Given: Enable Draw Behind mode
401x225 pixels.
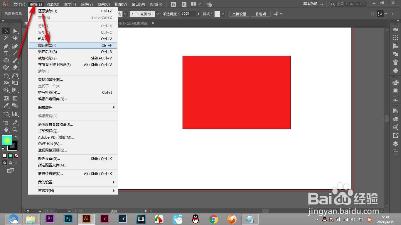Looking at the screenshot, I should (11, 163).
